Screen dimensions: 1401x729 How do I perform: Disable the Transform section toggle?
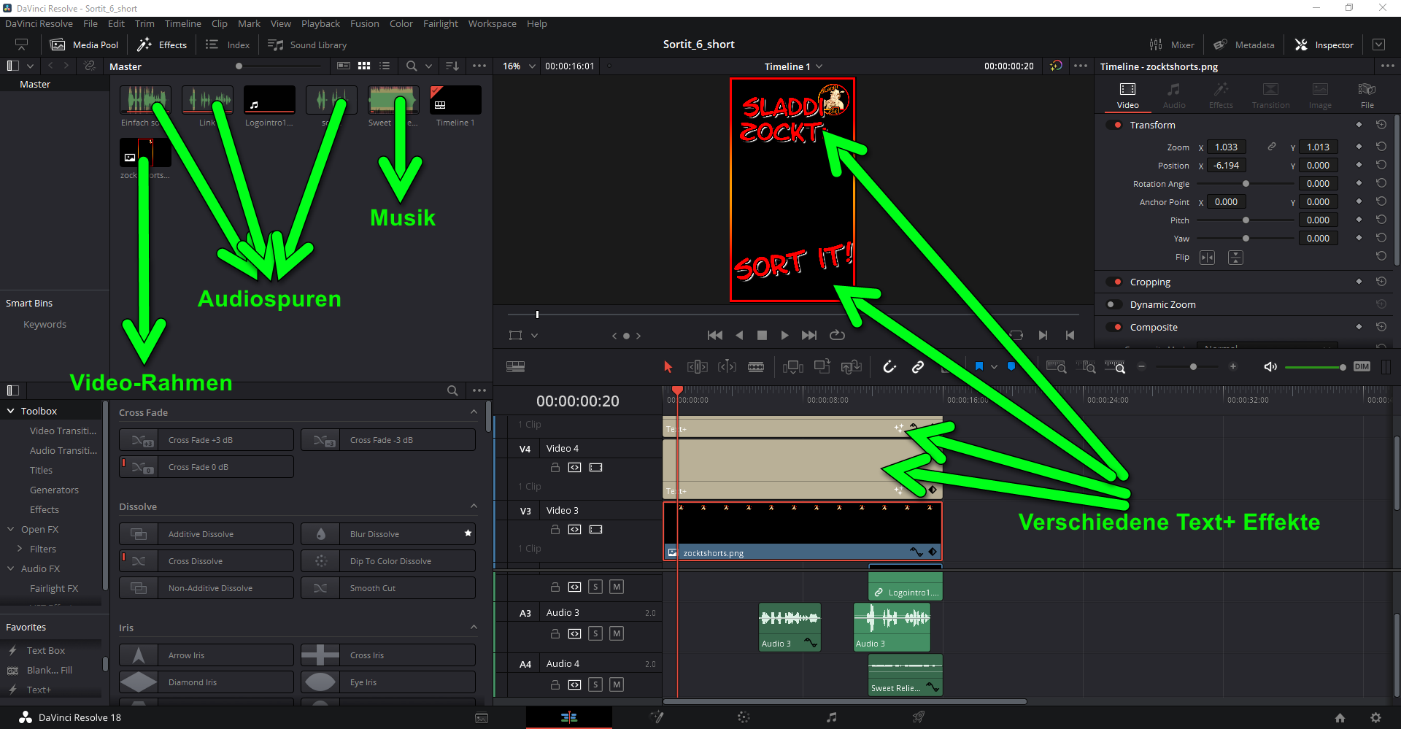point(1114,125)
